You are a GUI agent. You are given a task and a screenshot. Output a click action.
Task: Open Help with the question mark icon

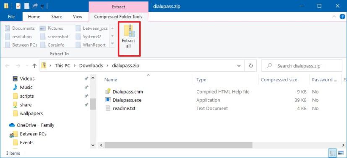342,17
